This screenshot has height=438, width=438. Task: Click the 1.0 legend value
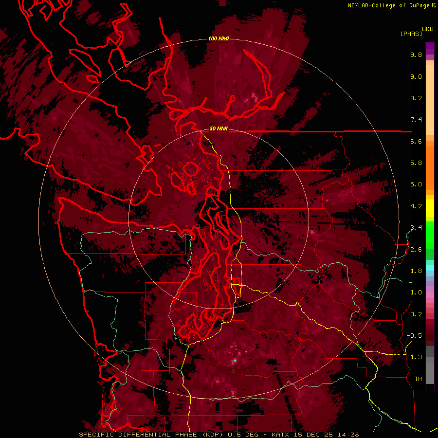pyautogui.click(x=416, y=292)
